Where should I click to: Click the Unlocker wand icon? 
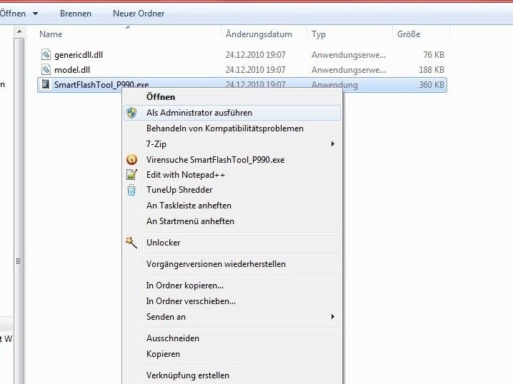coord(131,243)
